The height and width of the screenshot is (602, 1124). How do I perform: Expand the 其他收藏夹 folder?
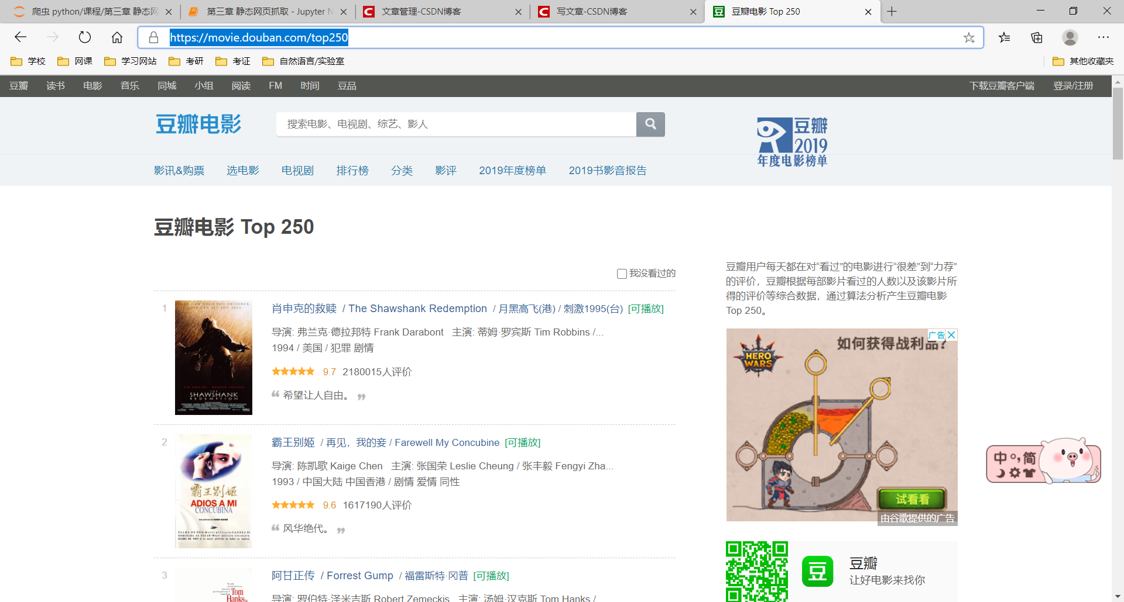click(x=1082, y=61)
